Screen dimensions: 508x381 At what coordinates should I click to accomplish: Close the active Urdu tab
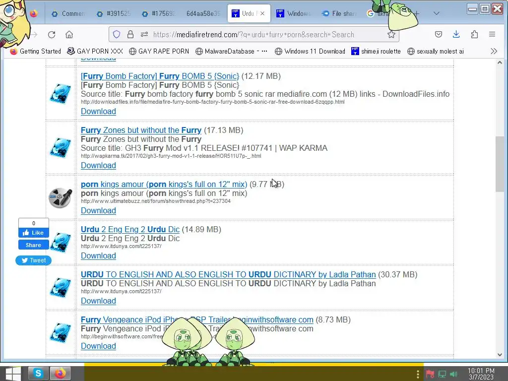tap(262, 13)
